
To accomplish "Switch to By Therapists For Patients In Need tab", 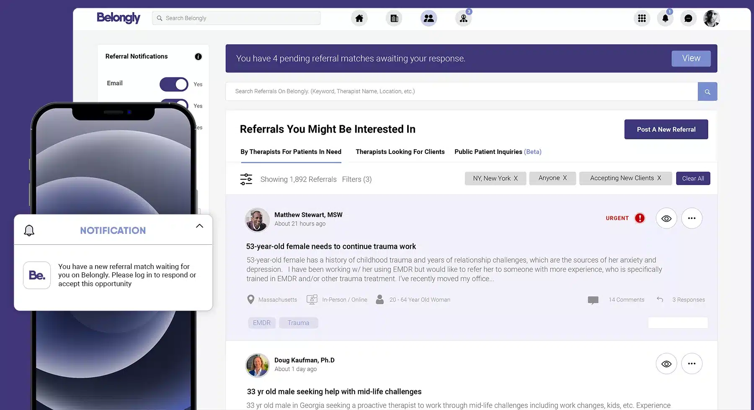I will (291, 152).
